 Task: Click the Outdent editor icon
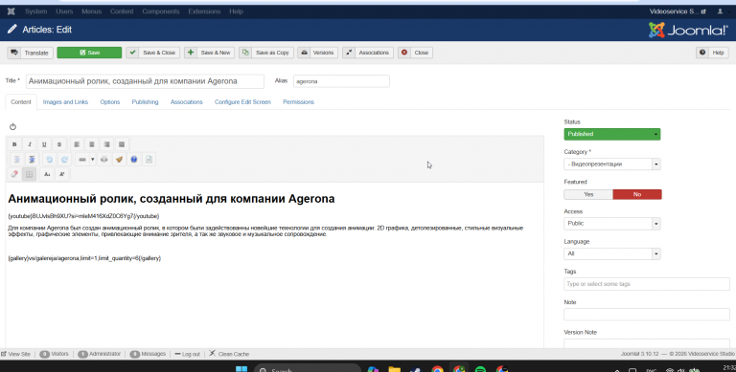(17, 160)
